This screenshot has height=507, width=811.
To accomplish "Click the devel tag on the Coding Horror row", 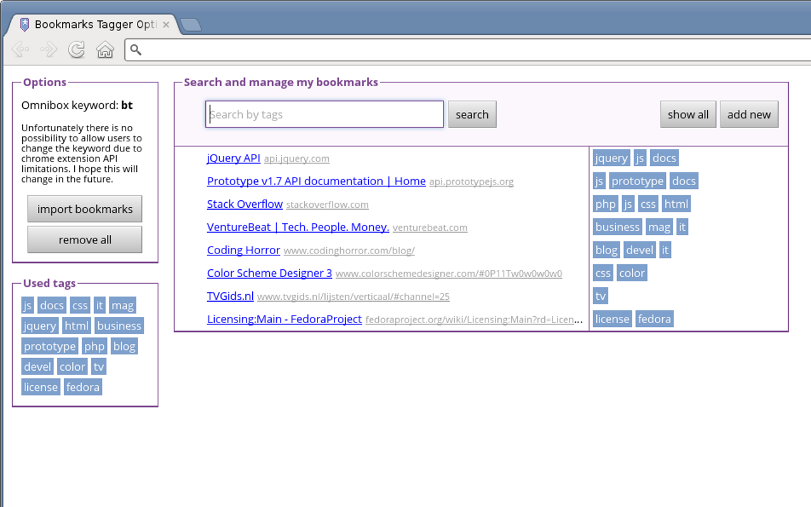I will [640, 250].
